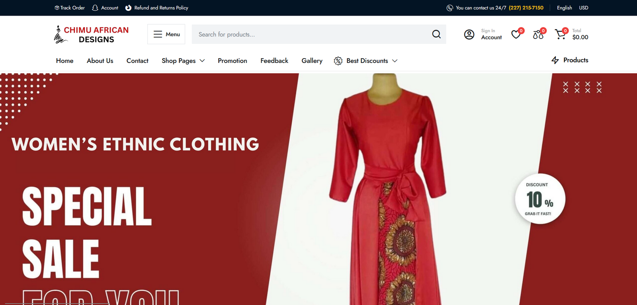The height and width of the screenshot is (305, 637).
Task: Click the cart Total $0.00 amount
Action: 580,37
